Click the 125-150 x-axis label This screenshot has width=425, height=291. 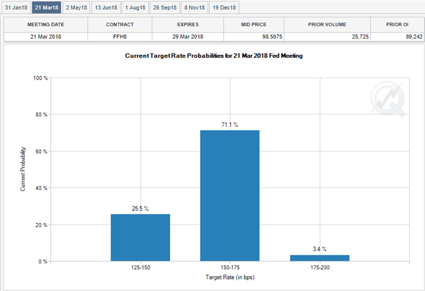click(x=141, y=267)
